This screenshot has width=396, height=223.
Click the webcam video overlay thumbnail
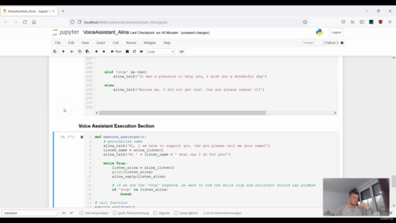point(356,197)
